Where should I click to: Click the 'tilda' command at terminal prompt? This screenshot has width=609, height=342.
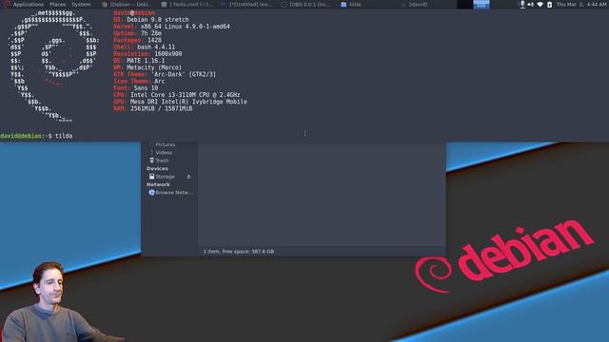[x=64, y=136]
